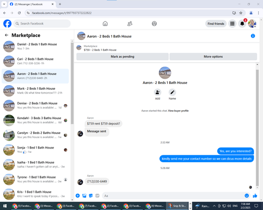This screenshot has width=263, height=210.
Task: Open the profile circle icon in top navigation
Action: 154,24
